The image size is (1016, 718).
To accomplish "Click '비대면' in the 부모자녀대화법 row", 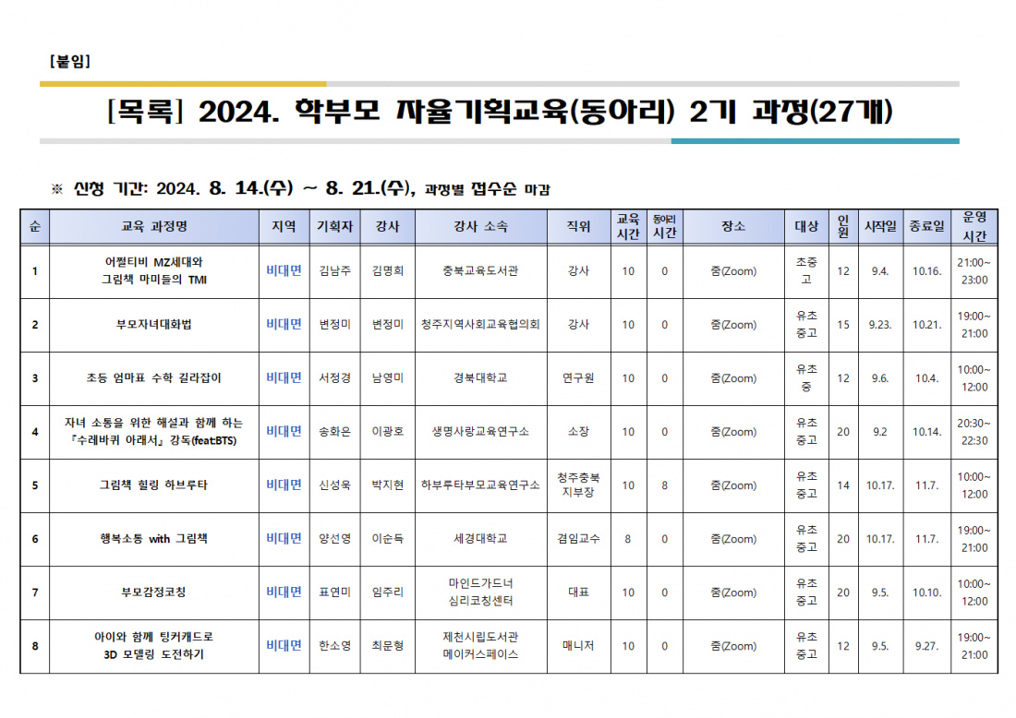I will 284,324.
